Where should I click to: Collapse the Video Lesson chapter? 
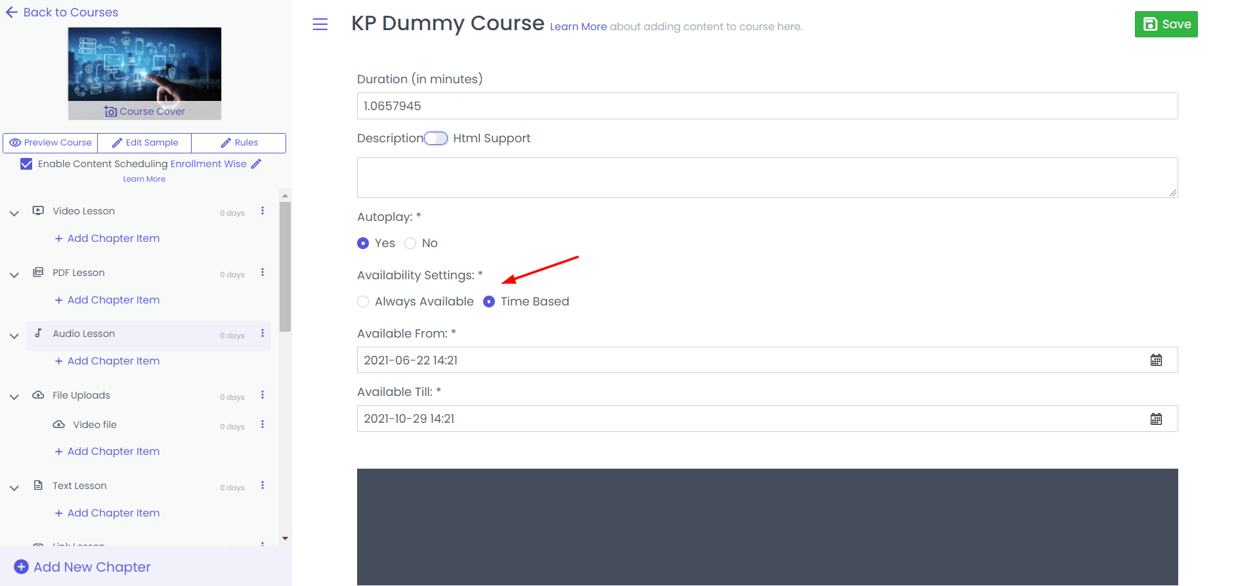pos(14,213)
